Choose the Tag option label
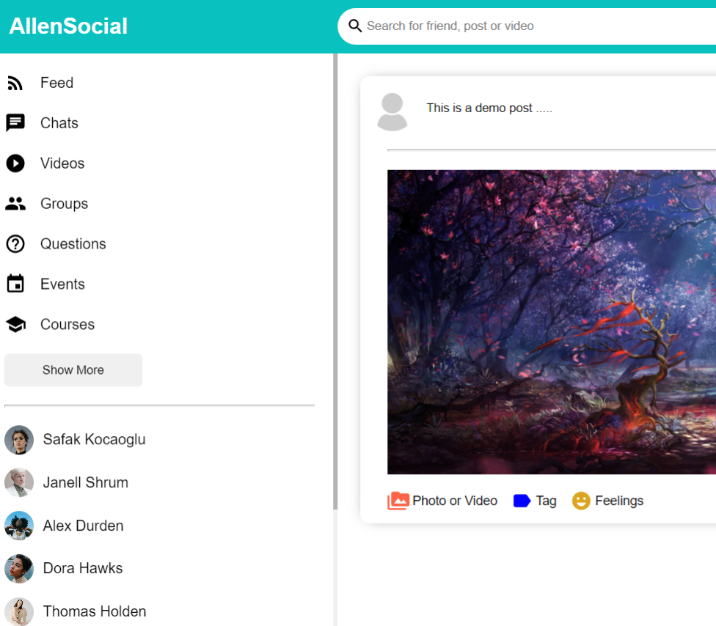The width and height of the screenshot is (716, 626). coord(546,501)
